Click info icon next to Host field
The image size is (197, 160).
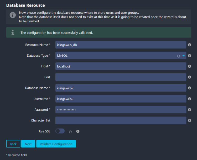190,66
